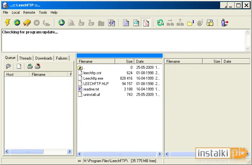The image size is (252, 165).
Task: Select auto transfer mode icon
Action: pos(146,23)
